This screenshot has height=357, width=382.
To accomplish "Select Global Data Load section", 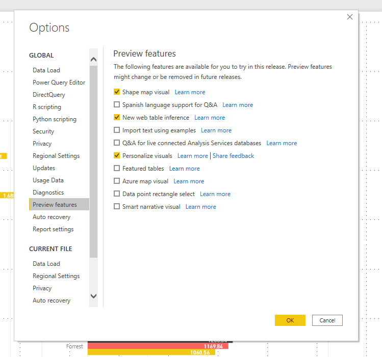I will click(x=59, y=70).
